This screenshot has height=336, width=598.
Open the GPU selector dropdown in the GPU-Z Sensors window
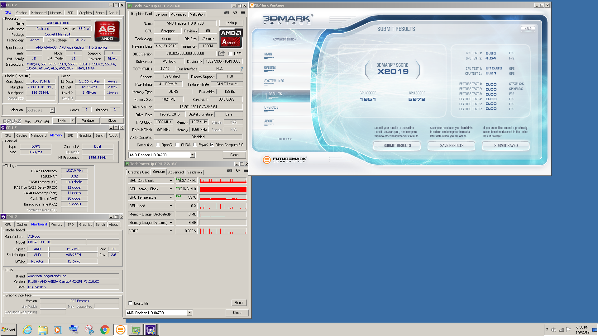coord(189,313)
